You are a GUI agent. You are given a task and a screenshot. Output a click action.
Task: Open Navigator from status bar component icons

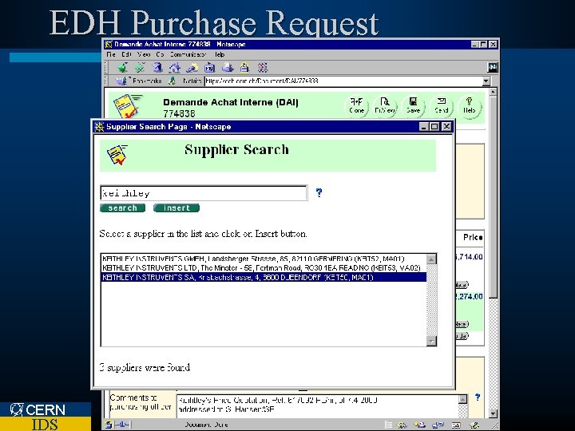click(402, 425)
